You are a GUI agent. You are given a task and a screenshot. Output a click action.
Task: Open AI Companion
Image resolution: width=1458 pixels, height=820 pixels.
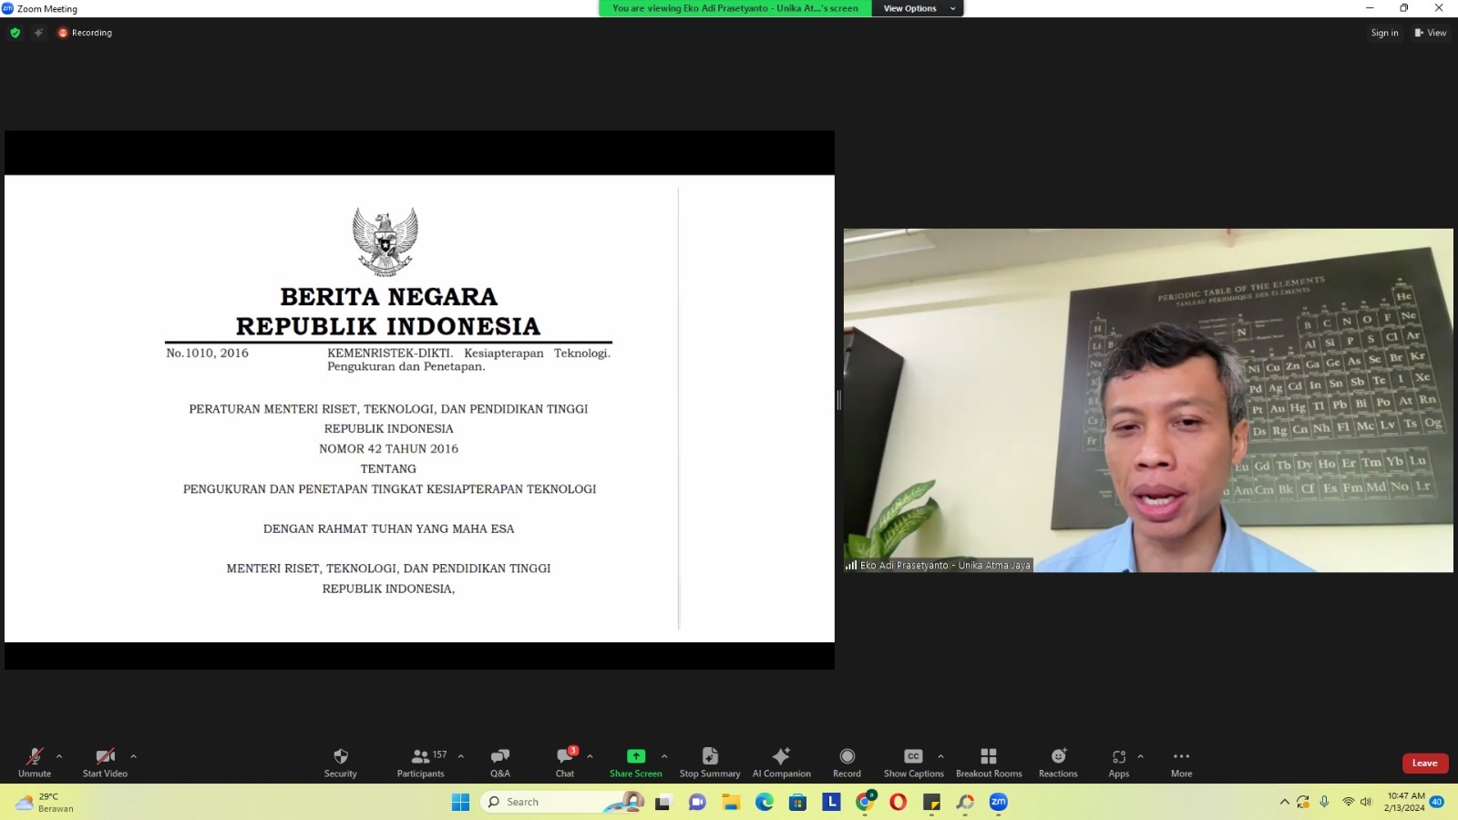coord(781,762)
